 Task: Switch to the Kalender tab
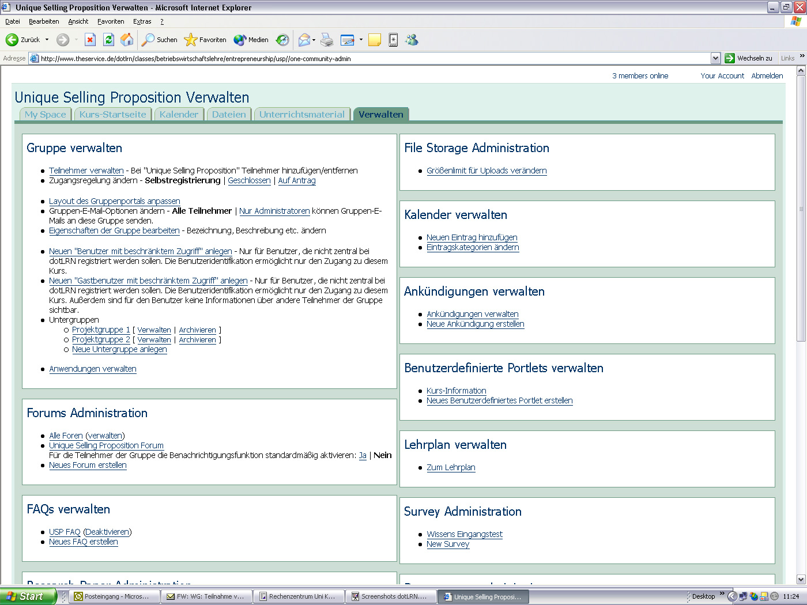(179, 114)
